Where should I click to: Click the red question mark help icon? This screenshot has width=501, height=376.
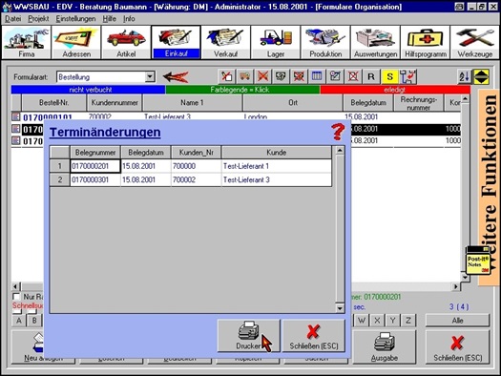point(338,132)
